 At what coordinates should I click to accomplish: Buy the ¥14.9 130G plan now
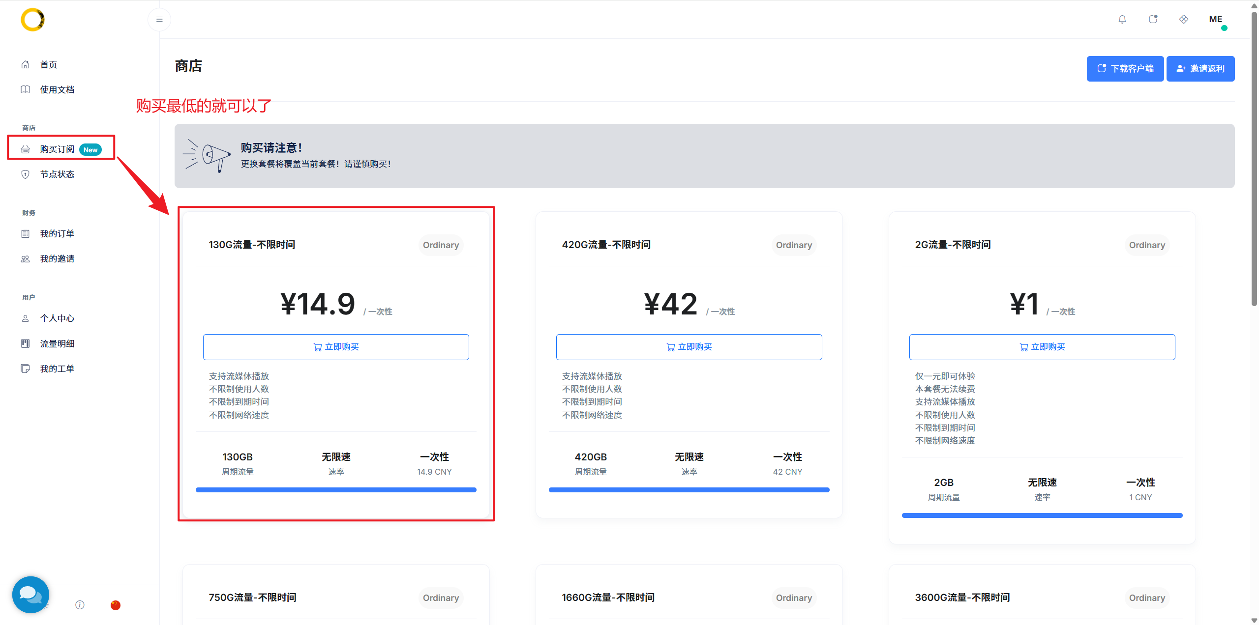pos(336,347)
